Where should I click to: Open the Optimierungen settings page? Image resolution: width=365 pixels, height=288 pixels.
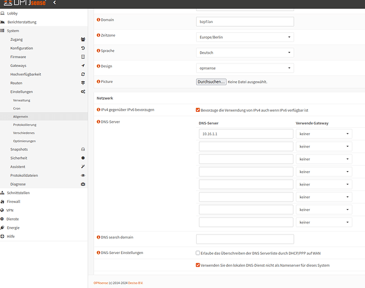point(24,141)
